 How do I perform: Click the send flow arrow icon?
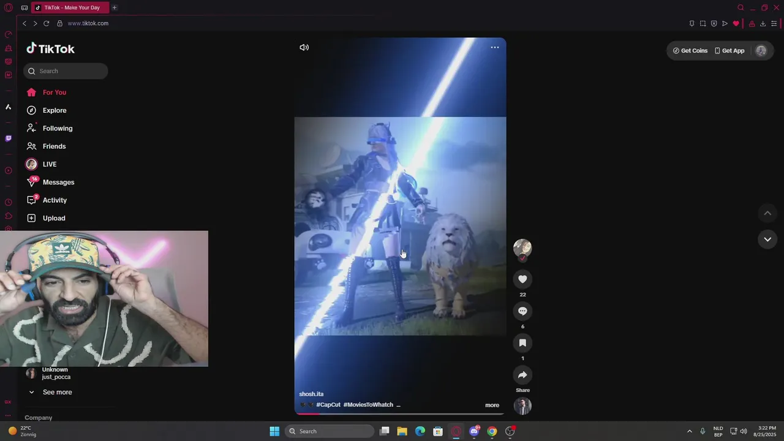pyautogui.click(x=725, y=23)
